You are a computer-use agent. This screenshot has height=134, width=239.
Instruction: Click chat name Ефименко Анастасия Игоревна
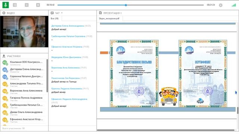[x=67, y=47]
